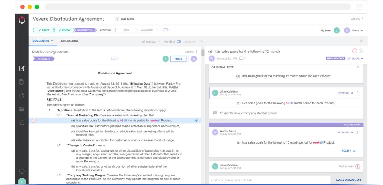The image size is (383, 185).
Task: Collapse the ORIGINAL TEXT section
Action: [358, 67]
